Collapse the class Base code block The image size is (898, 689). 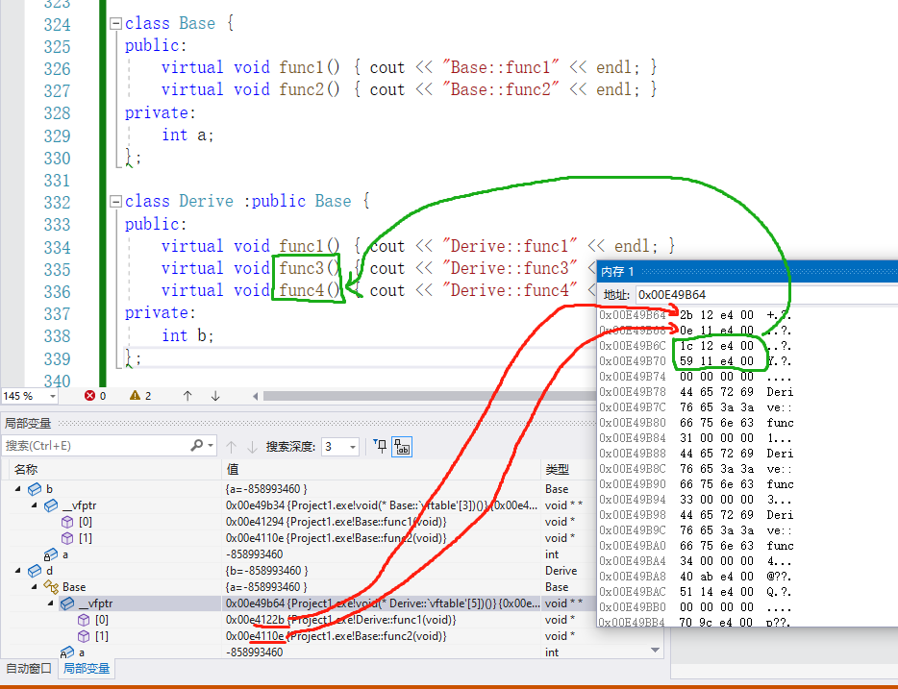[x=115, y=23]
